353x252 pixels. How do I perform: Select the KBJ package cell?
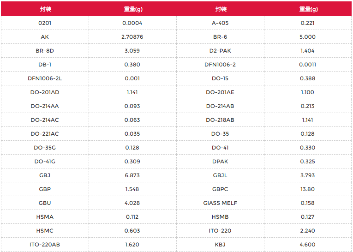pyautogui.click(x=220, y=245)
